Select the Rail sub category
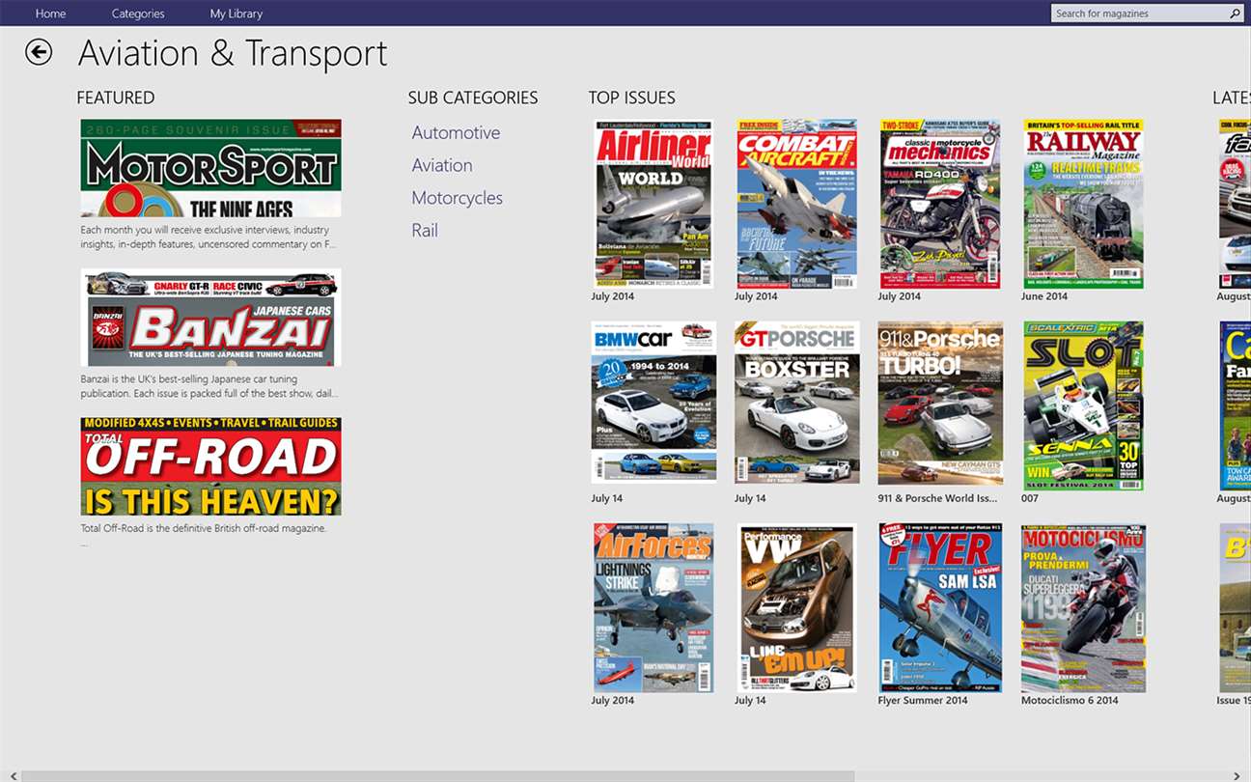The image size is (1251, 782). [425, 231]
